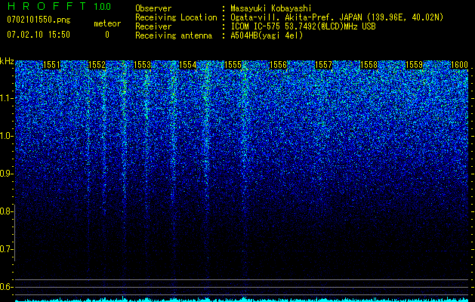Click the HROFFT title text

[x=47, y=6]
